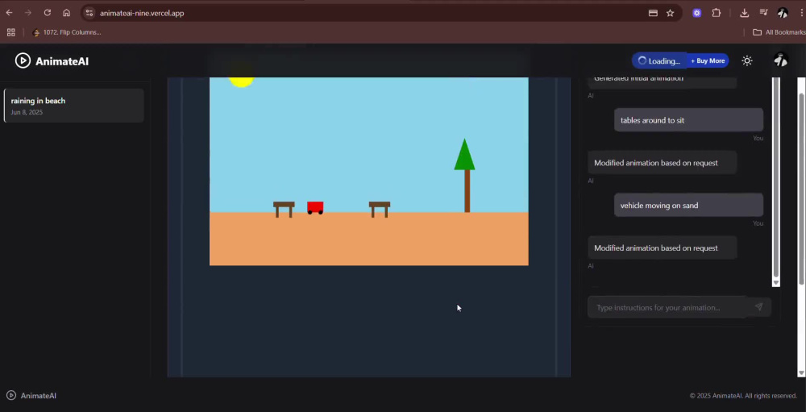Click the 'vehicle moving on sand' message
This screenshot has height=412, width=806.
click(688, 206)
